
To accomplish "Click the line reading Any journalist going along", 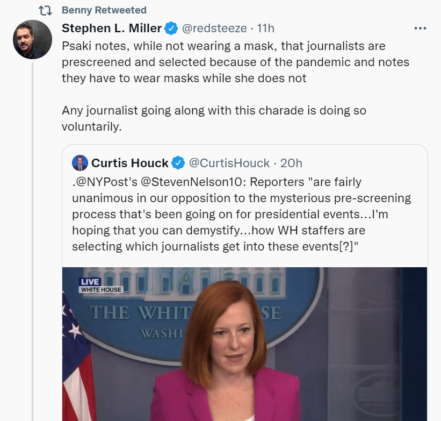I will 214,111.
